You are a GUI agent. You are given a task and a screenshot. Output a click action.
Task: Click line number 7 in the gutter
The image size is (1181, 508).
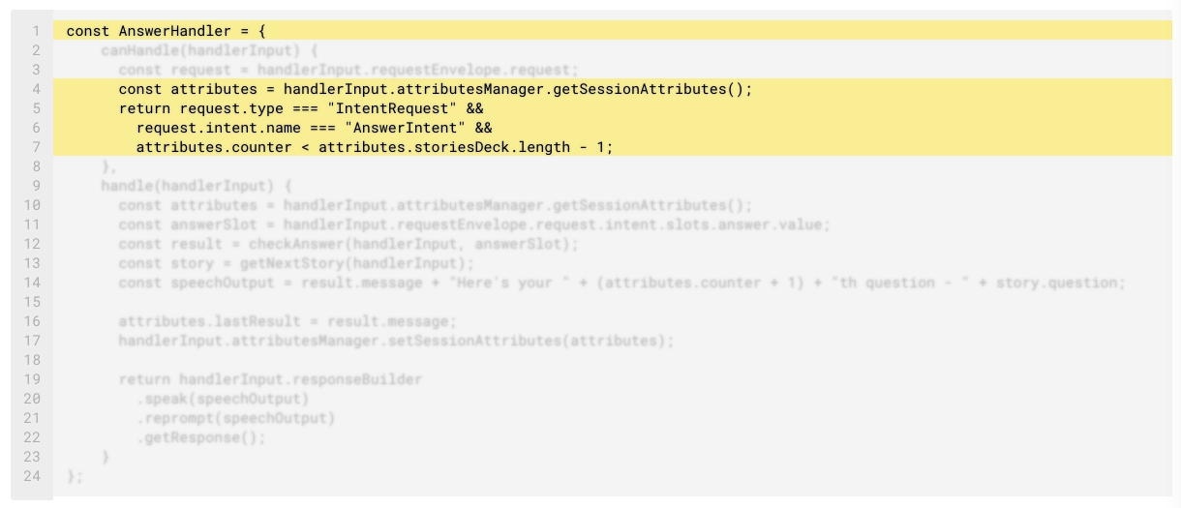35,147
